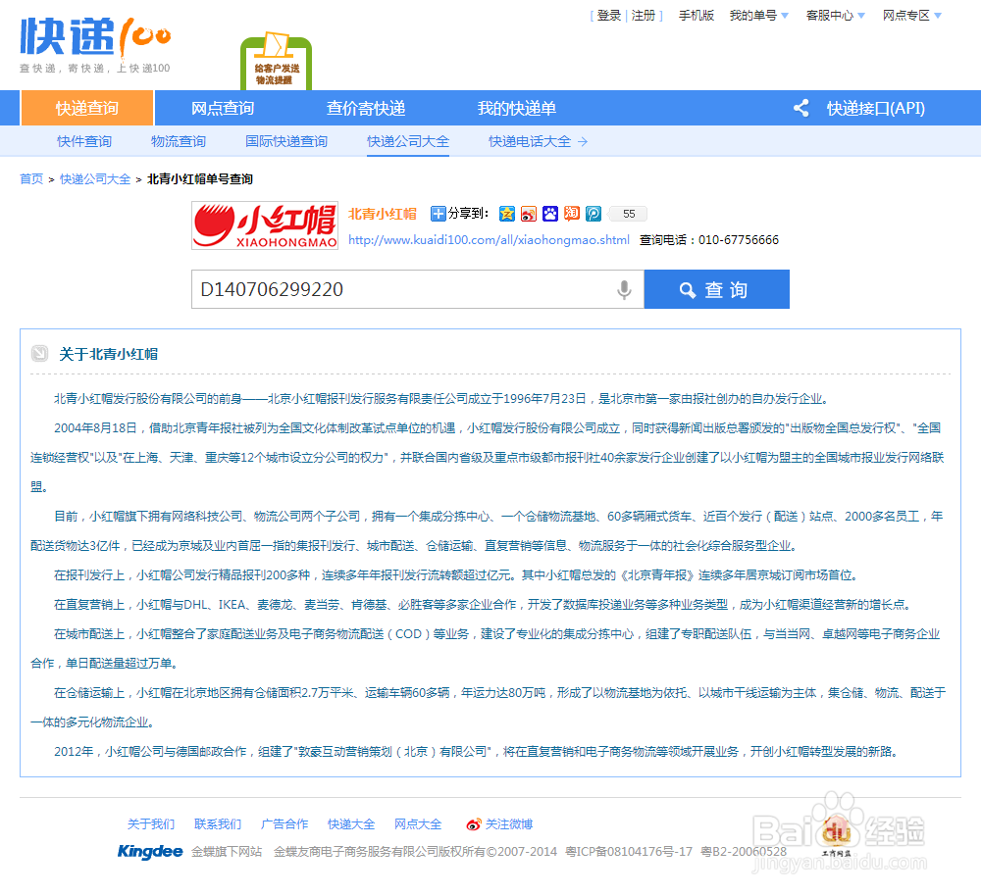
Task: Click the icon beside 关于北青小红帽 heading
Action: (39, 354)
